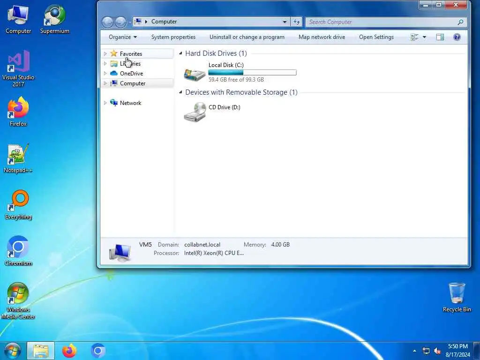
Task: Go back with the Explorer back arrow
Action: point(107,22)
